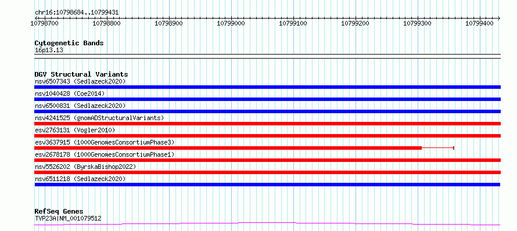Select gene label TVP23A|NM_001079512

(x=68, y=218)
